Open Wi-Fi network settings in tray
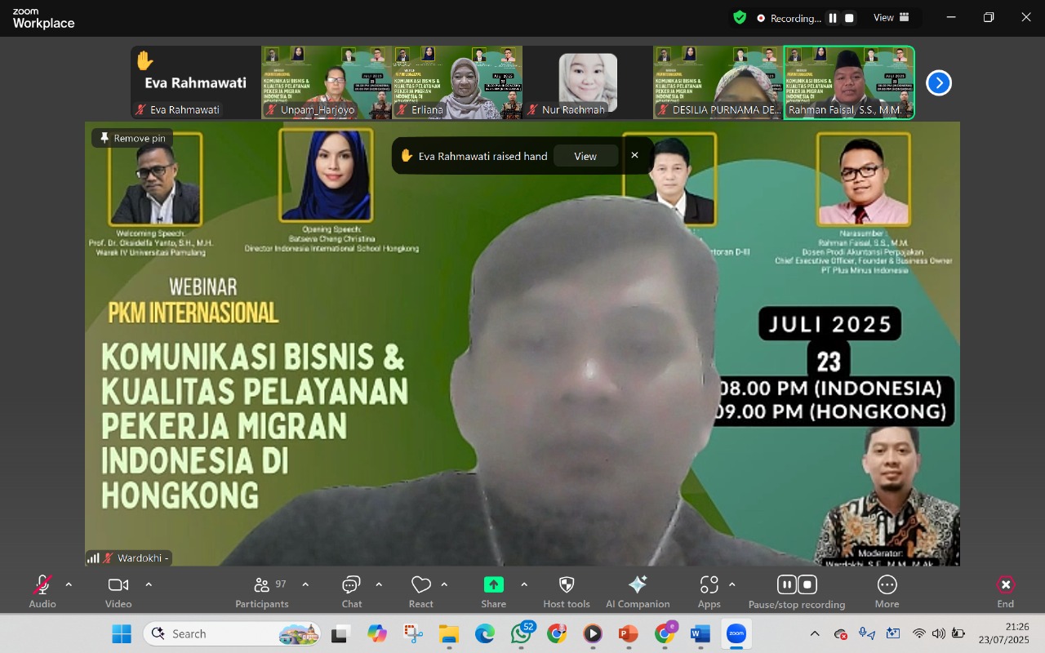Image resolution: width=1045 pixels, height=653 pixels. (x=919, y=633)
